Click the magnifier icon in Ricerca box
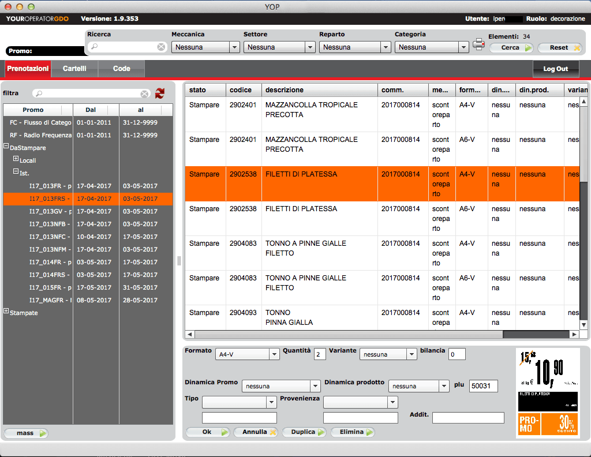The width and height of the screenshot is (591, 457). (x=95, y=47)
